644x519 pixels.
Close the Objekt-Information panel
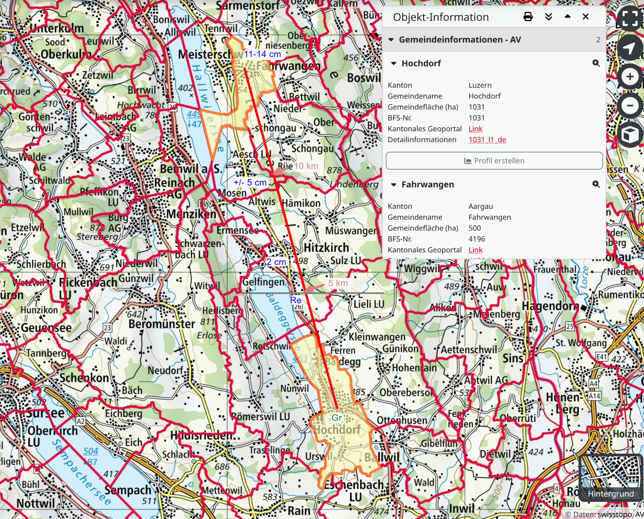pos(586,17)
